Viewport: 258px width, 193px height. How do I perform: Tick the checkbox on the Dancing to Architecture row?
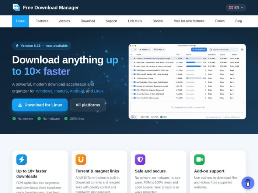pos(132,86)
